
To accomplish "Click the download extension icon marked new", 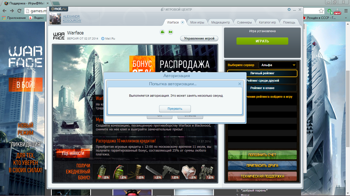I will (337, 11).
